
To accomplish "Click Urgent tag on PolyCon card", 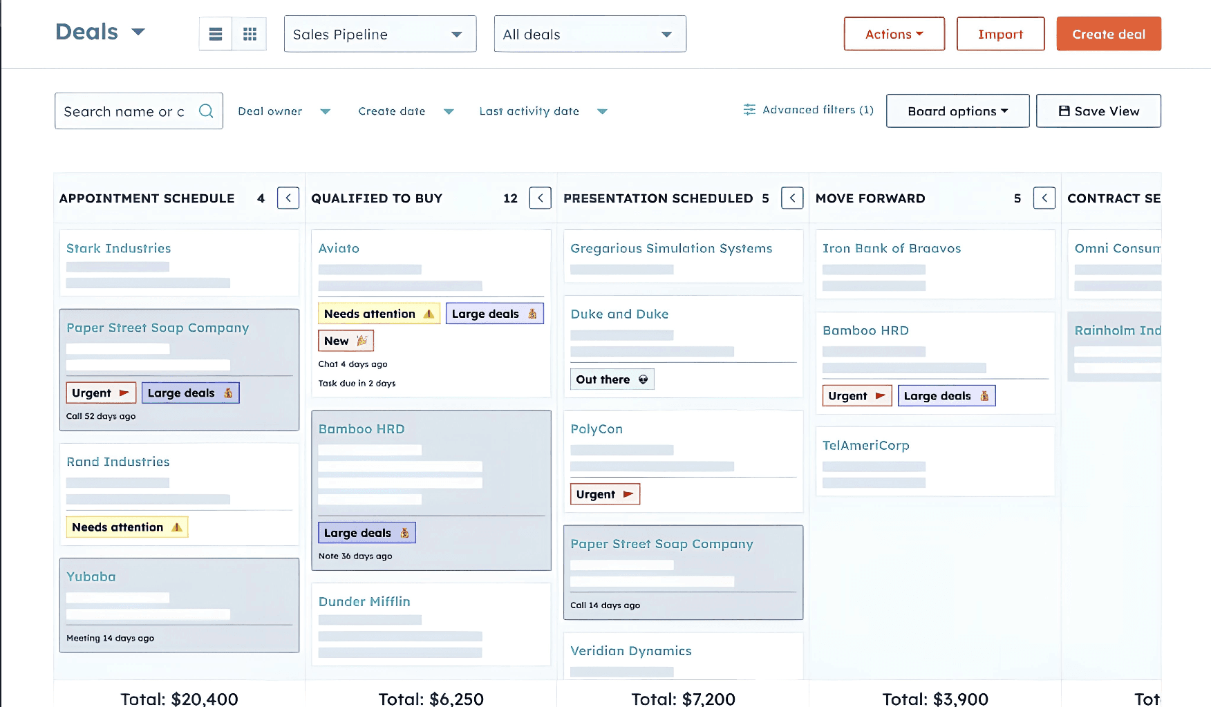I will pyautogui.click(x=605, y=494).
